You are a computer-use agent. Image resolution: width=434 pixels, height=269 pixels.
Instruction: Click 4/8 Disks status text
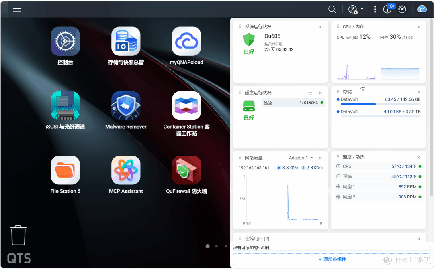click(x=308, y=103)
